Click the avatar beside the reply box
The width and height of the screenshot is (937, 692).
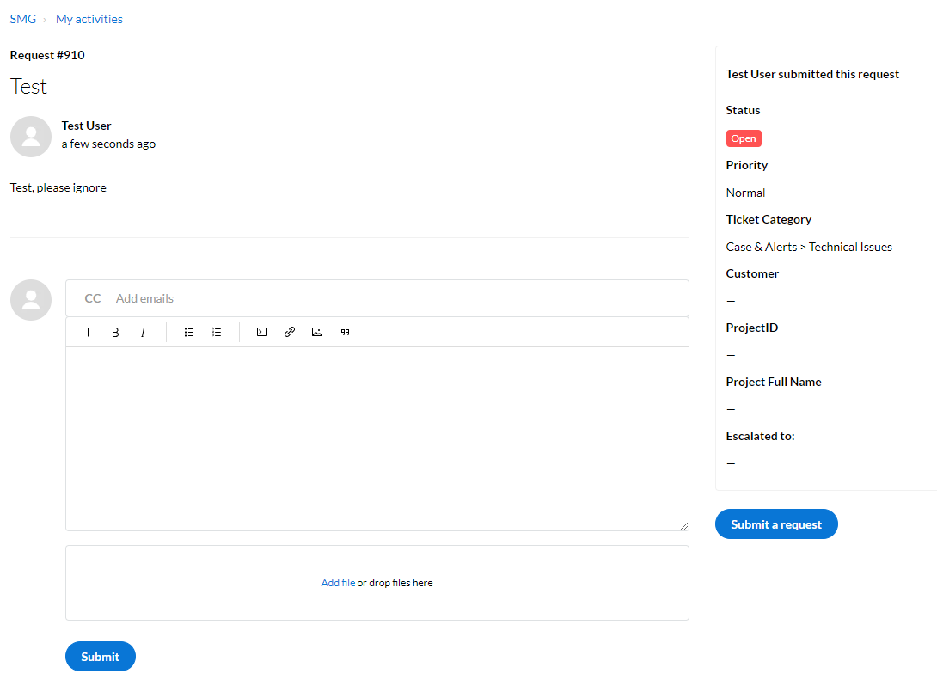tap(31, 300)
